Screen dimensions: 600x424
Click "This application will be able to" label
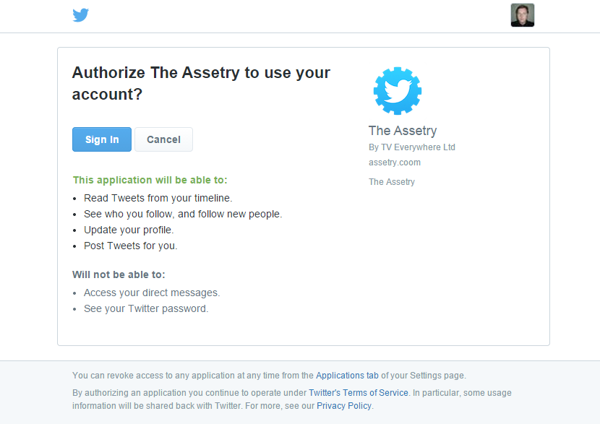tap(150, 180)
